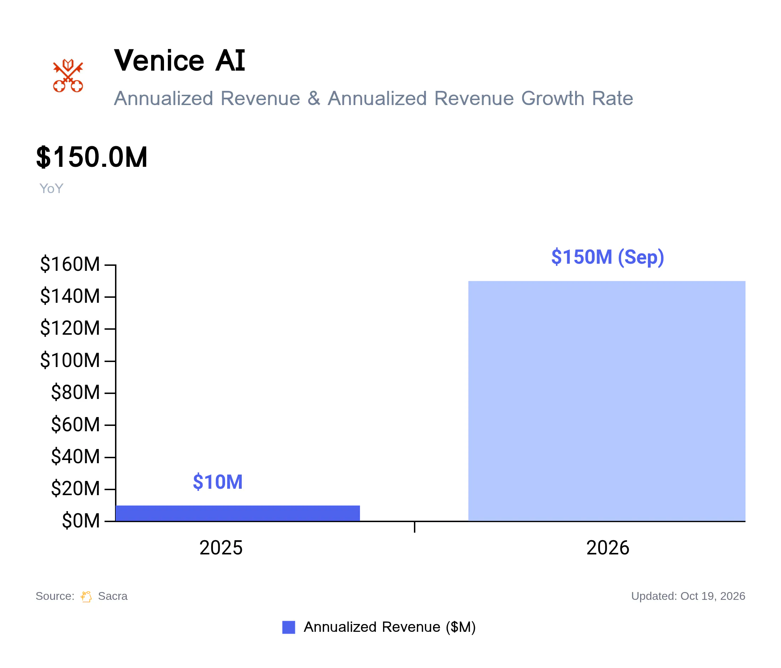Click the 2025 x-axis label

pyautogui.click(x=221, y=547)
